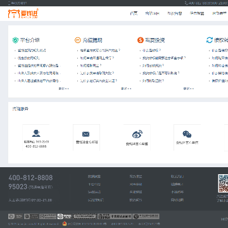Click the national emblem police-record icon in the footer
The width and height of the screenshot is (228, 228).
point(65,224)
